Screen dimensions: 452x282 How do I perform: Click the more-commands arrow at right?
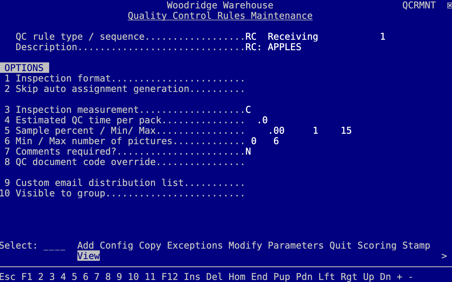[444, 256]
